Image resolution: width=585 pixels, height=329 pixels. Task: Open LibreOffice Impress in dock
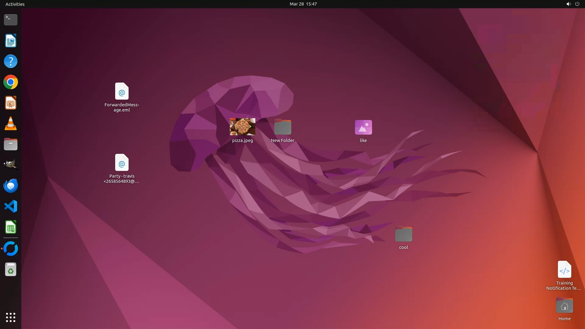click(11, 103)
